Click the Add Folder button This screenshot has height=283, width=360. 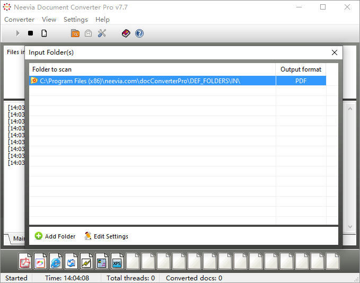[x=55, y=236]
